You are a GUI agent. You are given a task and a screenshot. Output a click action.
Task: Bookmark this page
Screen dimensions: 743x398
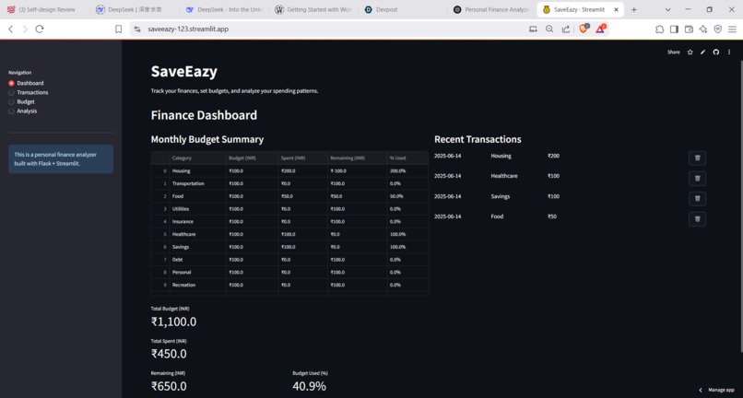119,29
